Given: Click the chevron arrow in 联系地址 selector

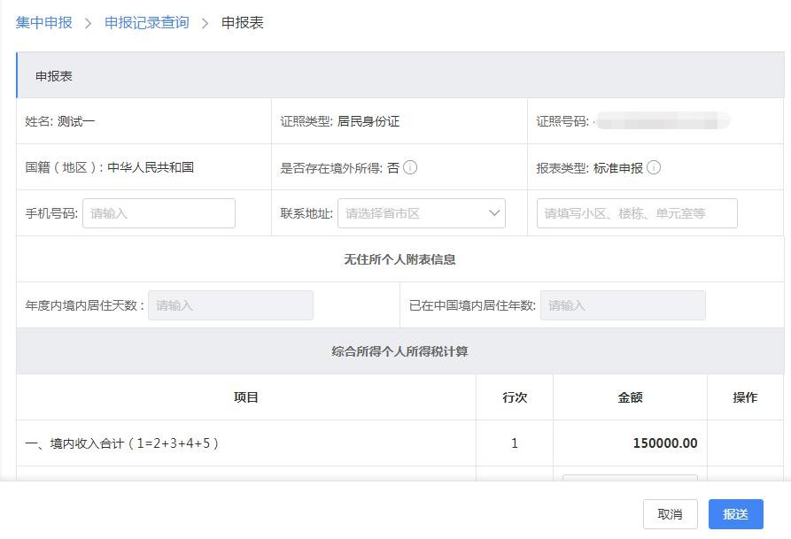Looking at the screenshot, I should click(493, 213).
